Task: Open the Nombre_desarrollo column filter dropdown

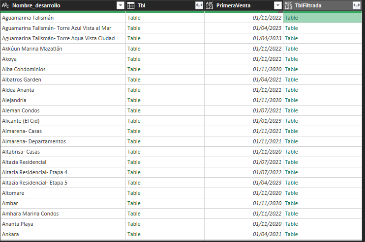Action: tap(120, 5)
